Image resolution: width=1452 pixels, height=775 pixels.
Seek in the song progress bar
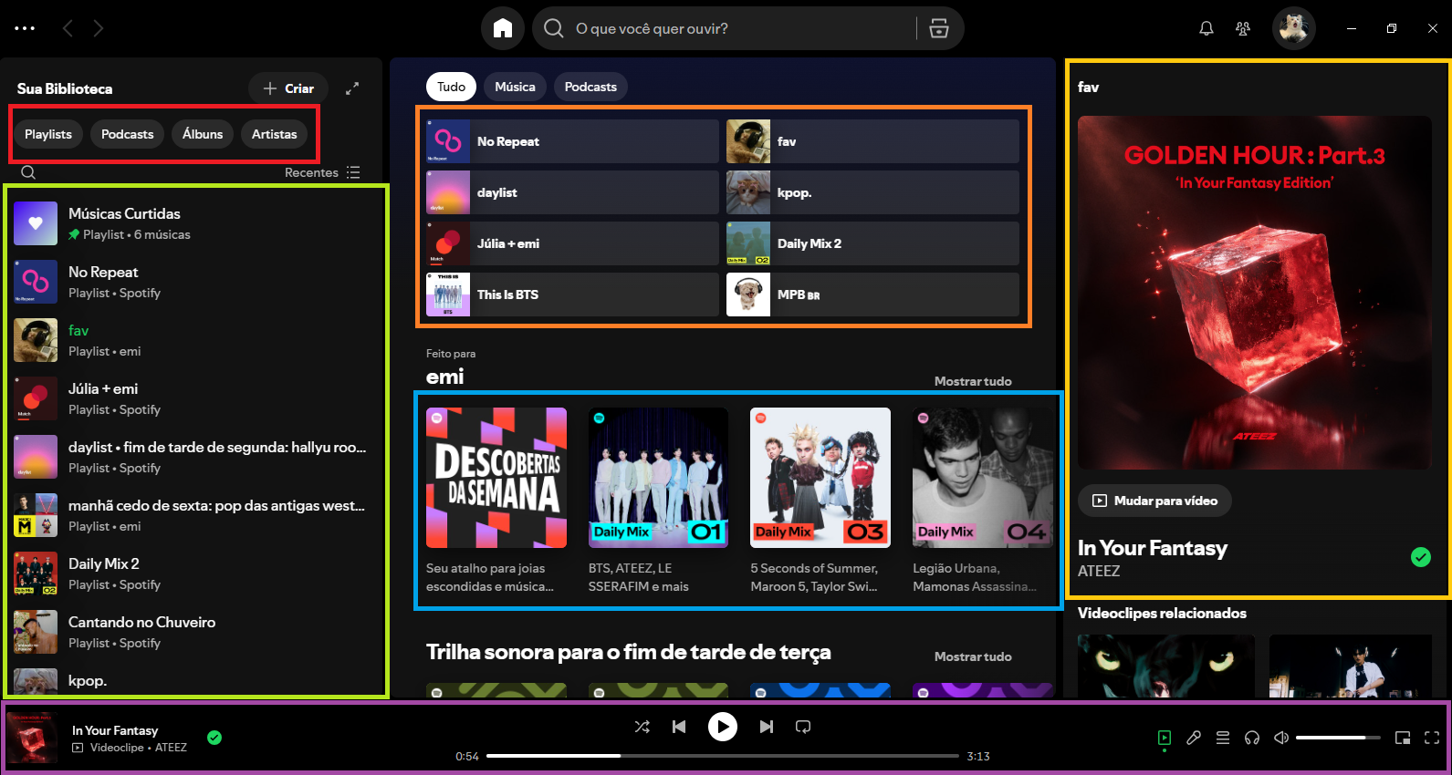(x=723, y=756)
